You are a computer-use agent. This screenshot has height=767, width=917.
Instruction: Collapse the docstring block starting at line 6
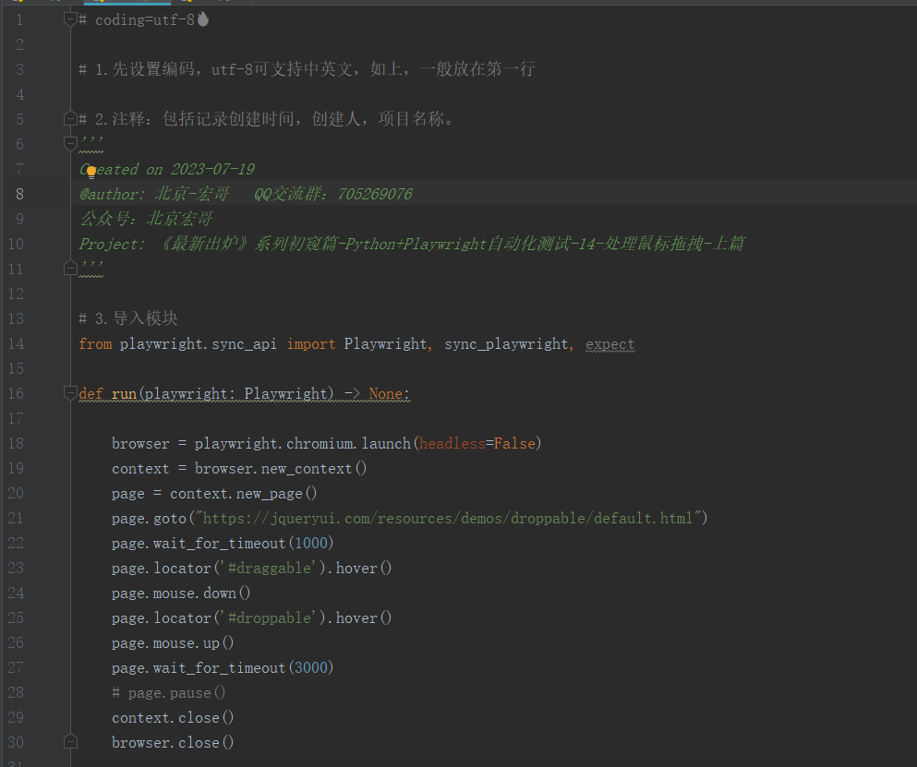[x=70, y=143]
